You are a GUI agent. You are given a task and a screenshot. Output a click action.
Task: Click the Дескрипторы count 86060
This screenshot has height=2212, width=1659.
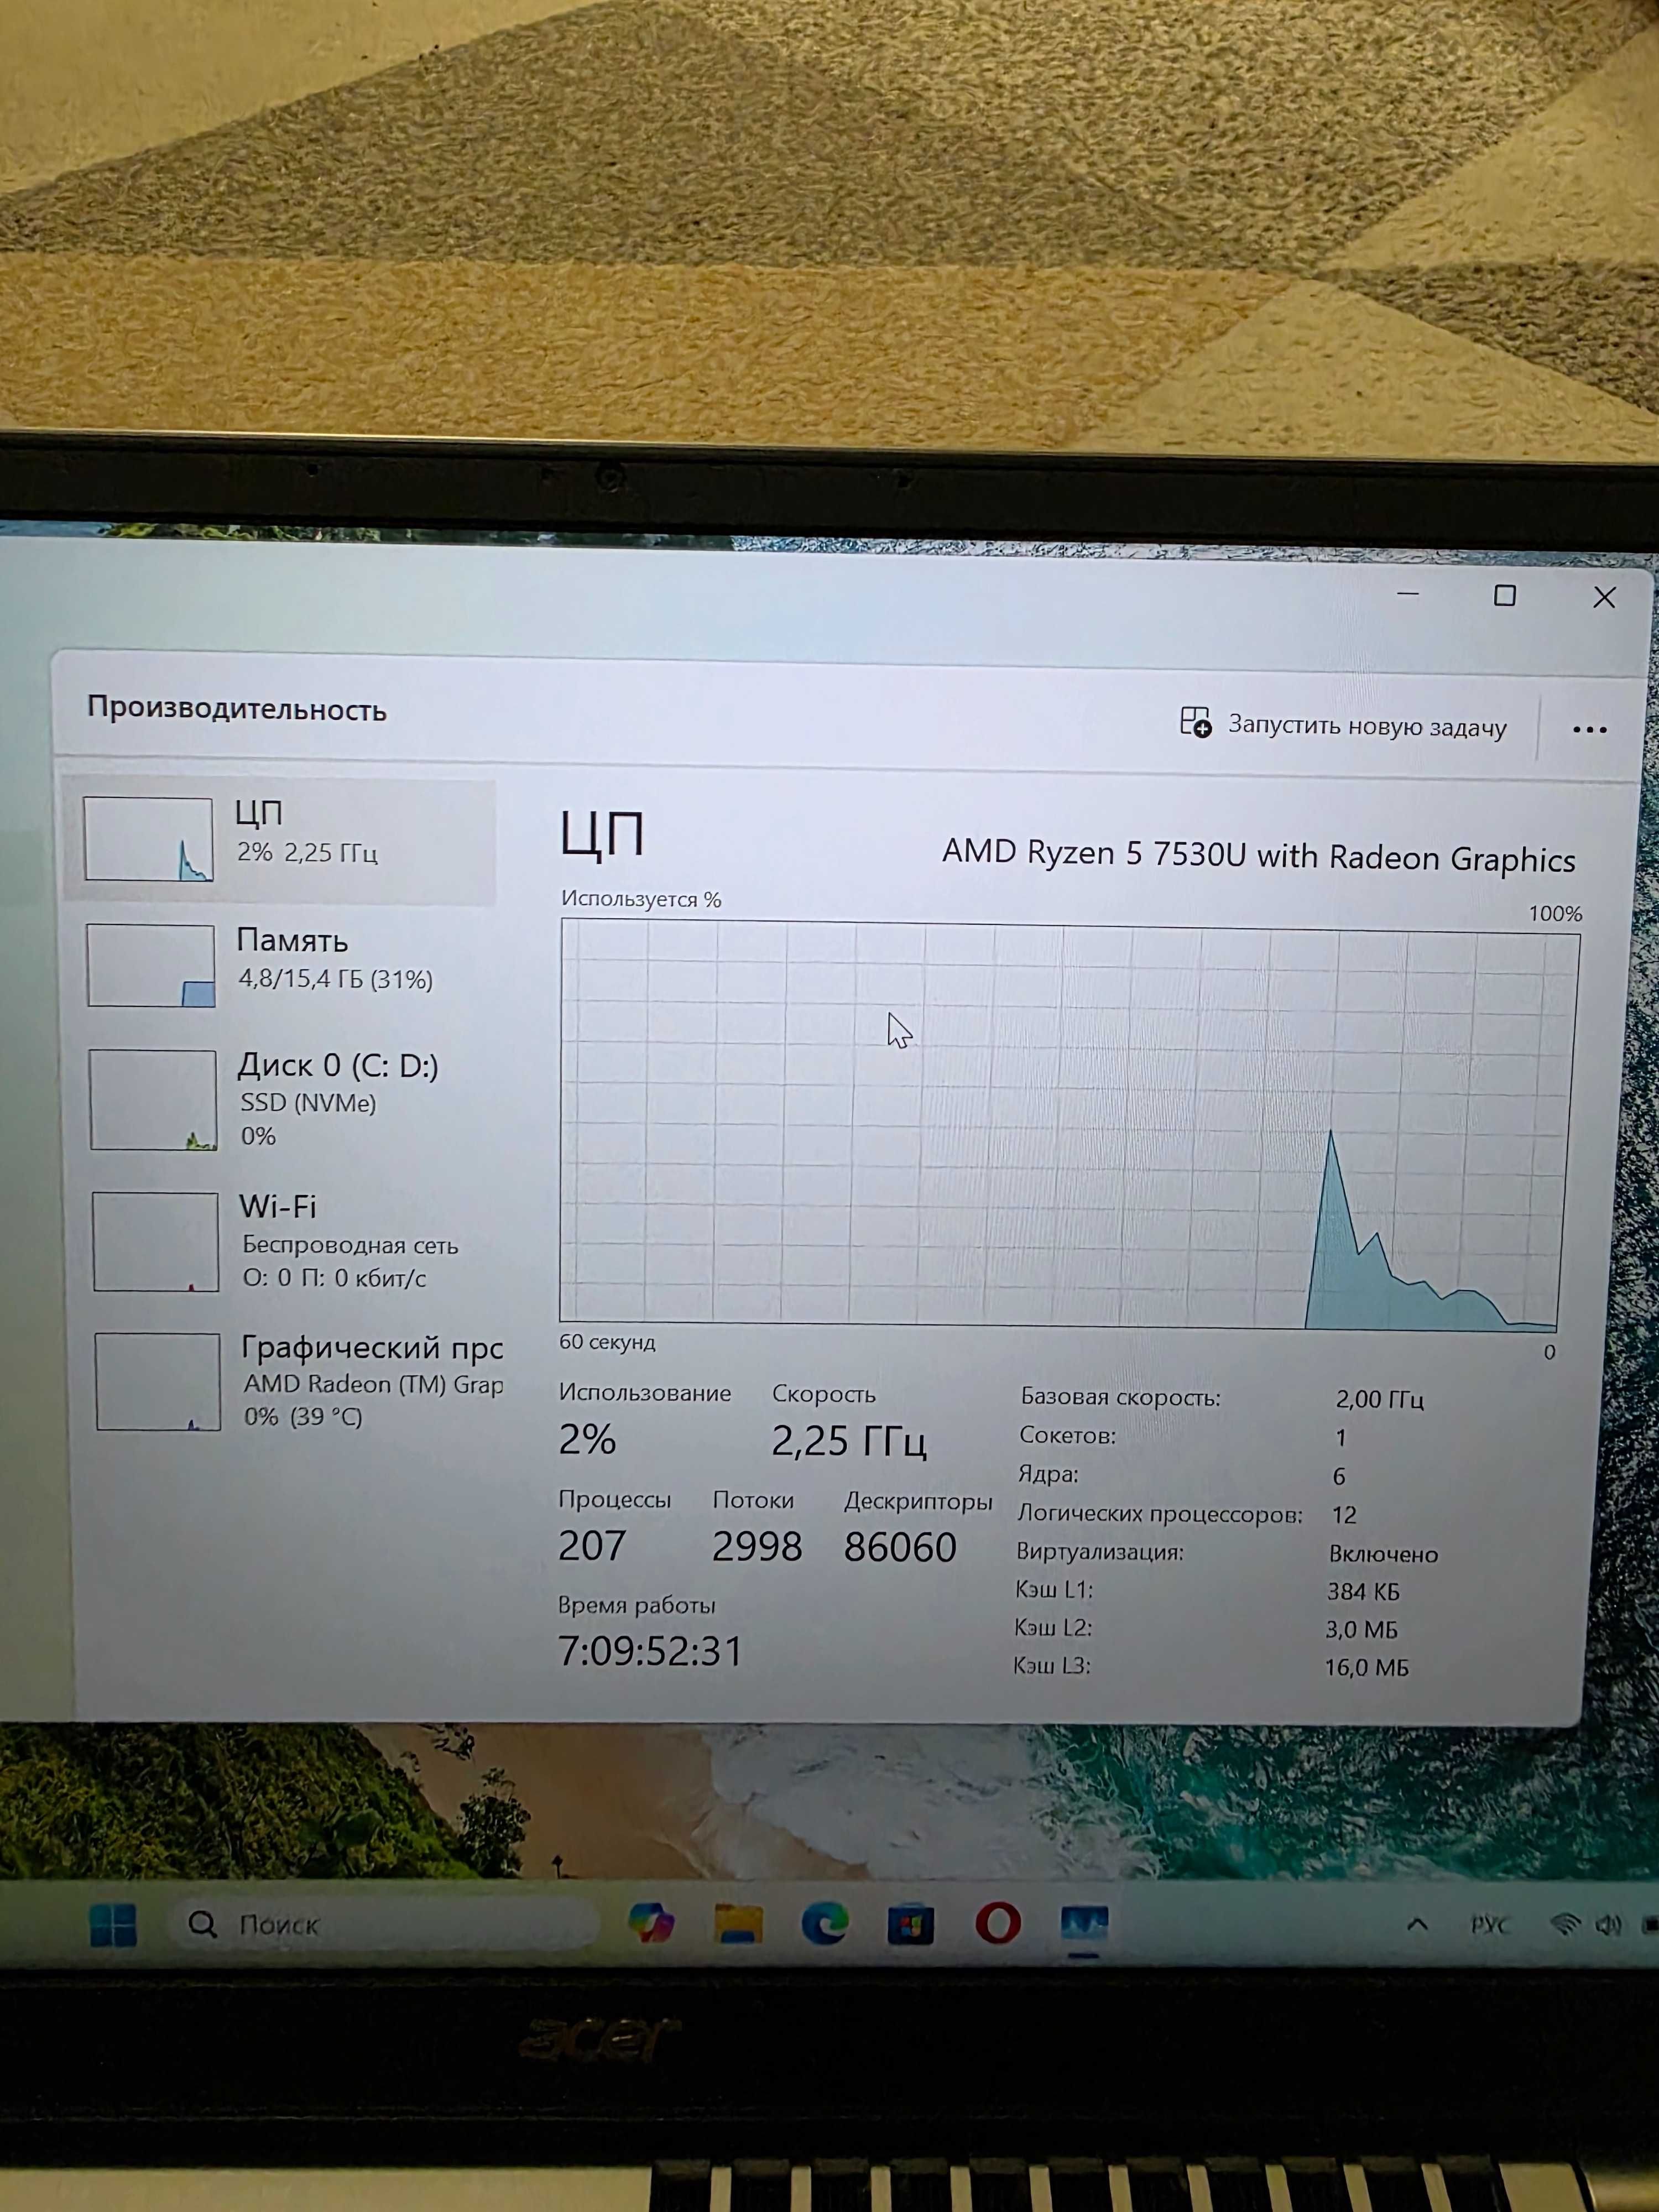click(900, 1548)
